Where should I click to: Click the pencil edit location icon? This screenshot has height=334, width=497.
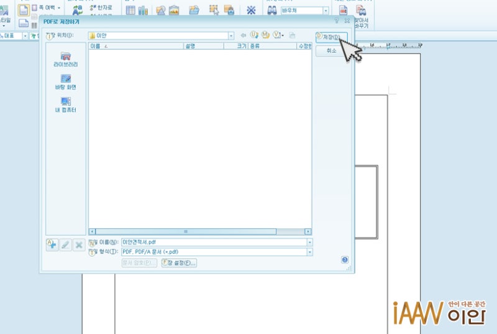(65, 245)
